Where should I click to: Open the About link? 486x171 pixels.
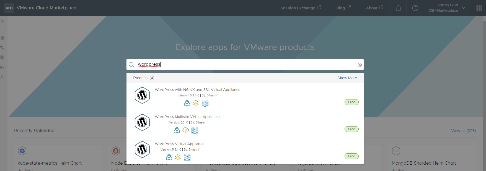(374, 8)
